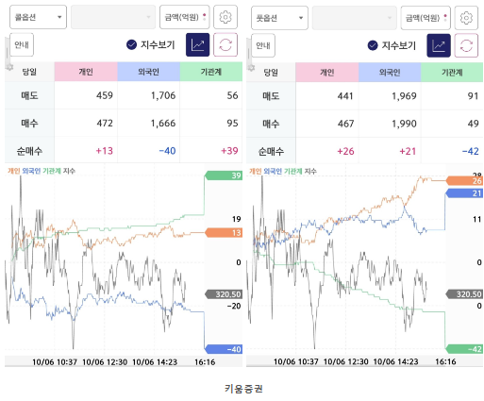Select 기관계 column header in put table
Screen dimensions: 484x401
pyautogui.click(x=452, y=73)
